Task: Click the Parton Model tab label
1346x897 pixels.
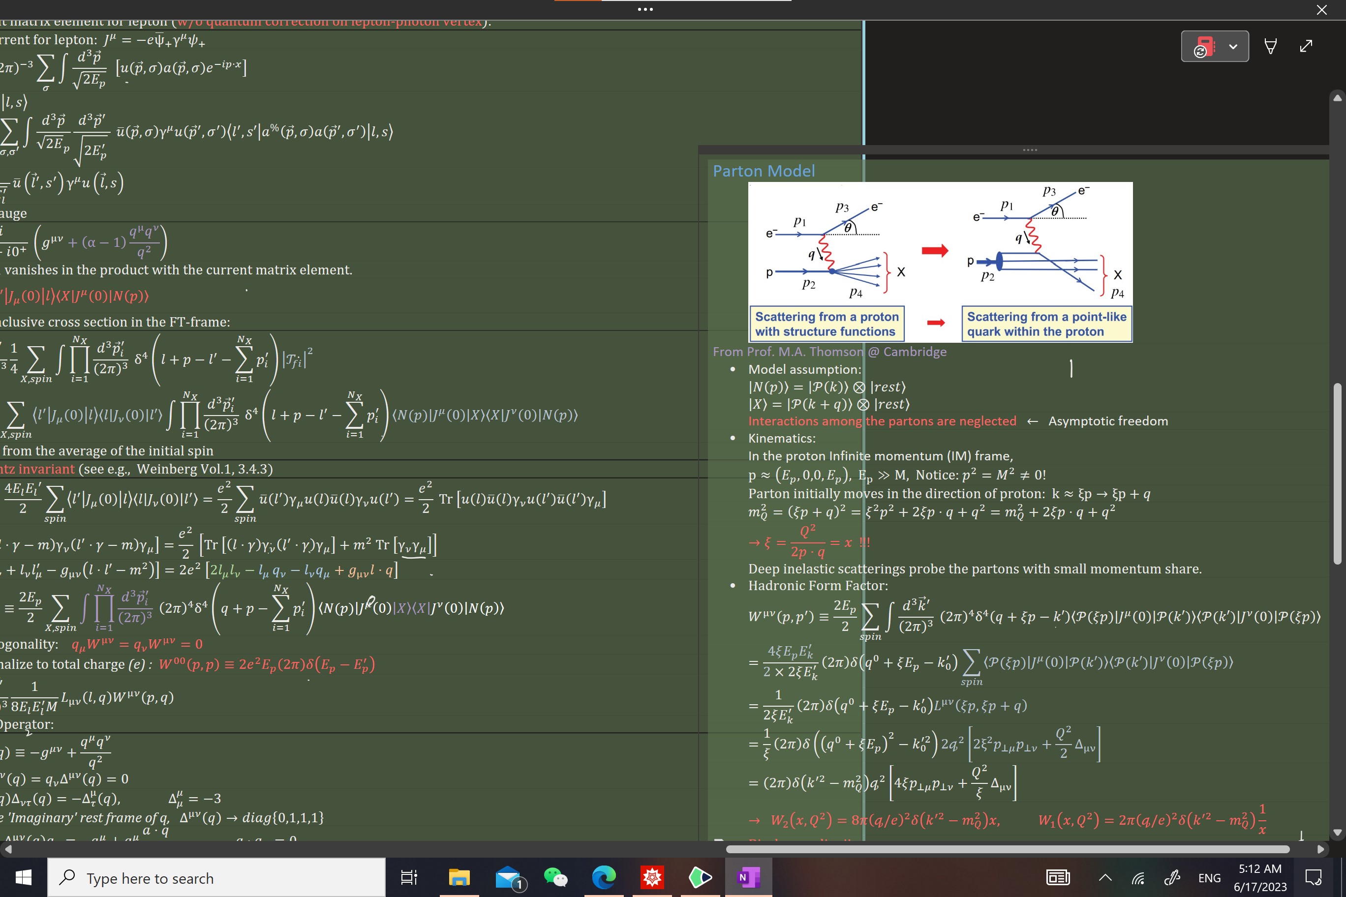Action: click(x=763, y=169)
